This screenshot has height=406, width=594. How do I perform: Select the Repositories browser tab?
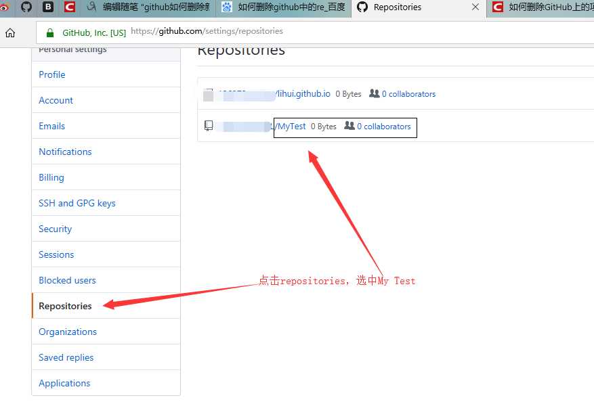tap(419, 7)
